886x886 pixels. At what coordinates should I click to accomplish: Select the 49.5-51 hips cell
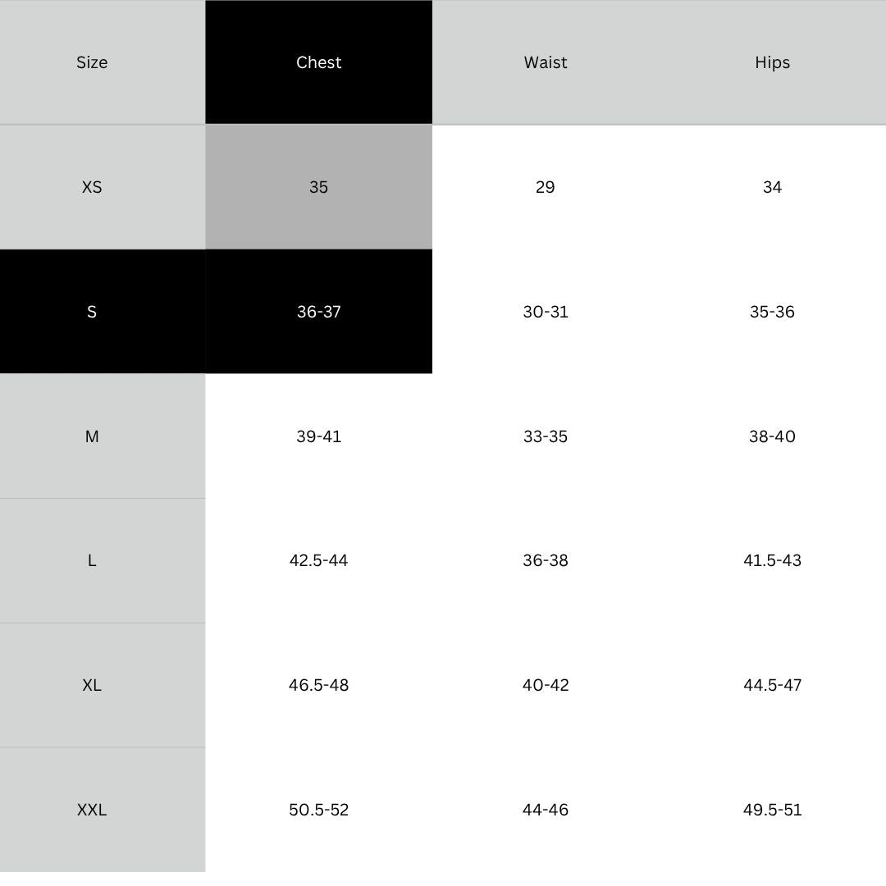click(772, 810)
